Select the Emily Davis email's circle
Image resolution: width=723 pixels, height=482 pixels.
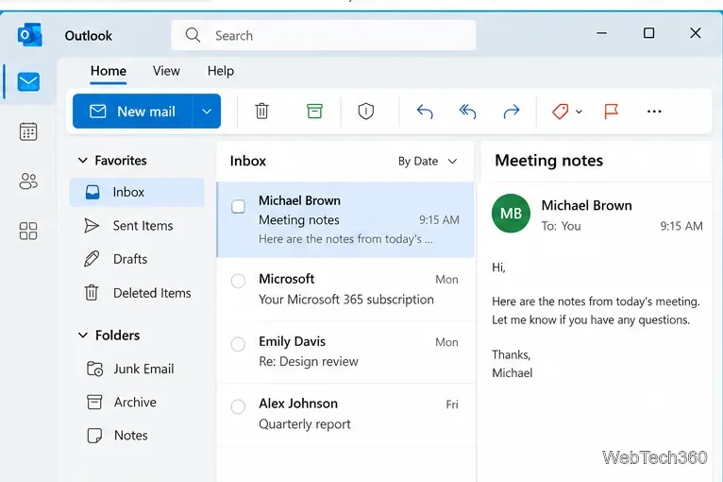[x=238, y=344]
